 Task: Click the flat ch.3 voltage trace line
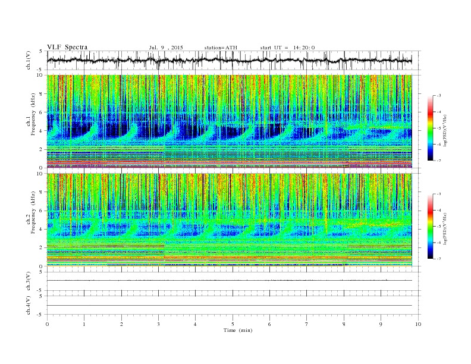pyautogui.click(x=230, y=281)
